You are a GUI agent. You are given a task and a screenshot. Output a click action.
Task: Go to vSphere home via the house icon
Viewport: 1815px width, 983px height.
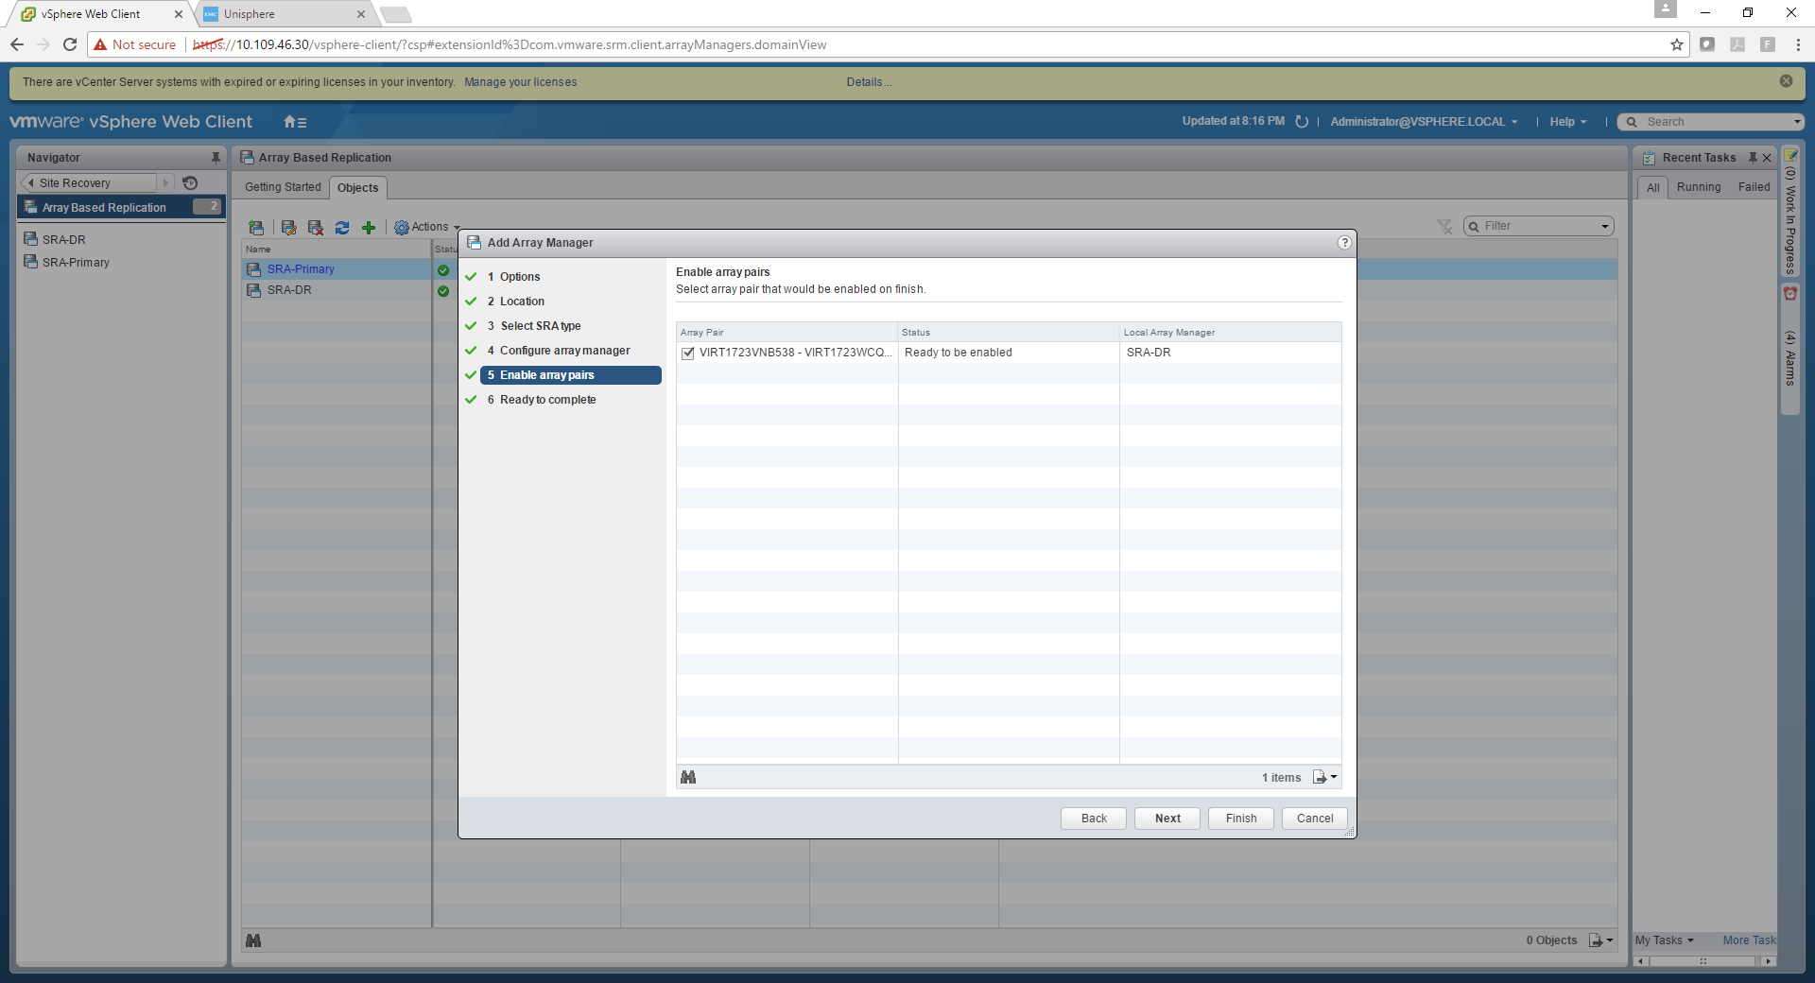coord(294,122)
